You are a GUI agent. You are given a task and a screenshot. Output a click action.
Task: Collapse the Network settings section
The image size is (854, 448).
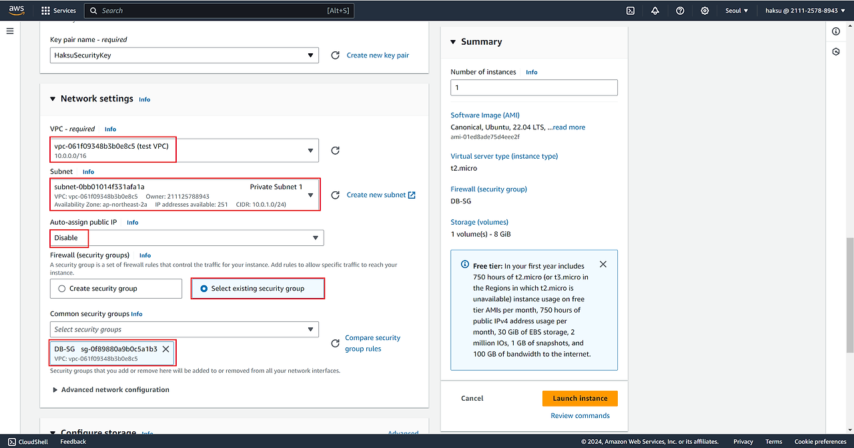click(53, 99)
